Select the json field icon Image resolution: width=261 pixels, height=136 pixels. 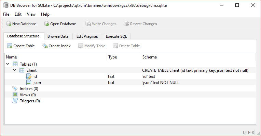point(29,83)
